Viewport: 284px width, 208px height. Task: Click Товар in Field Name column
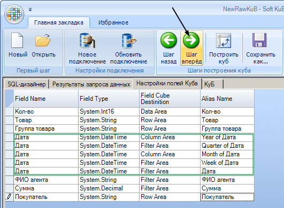tap(46, 120)
